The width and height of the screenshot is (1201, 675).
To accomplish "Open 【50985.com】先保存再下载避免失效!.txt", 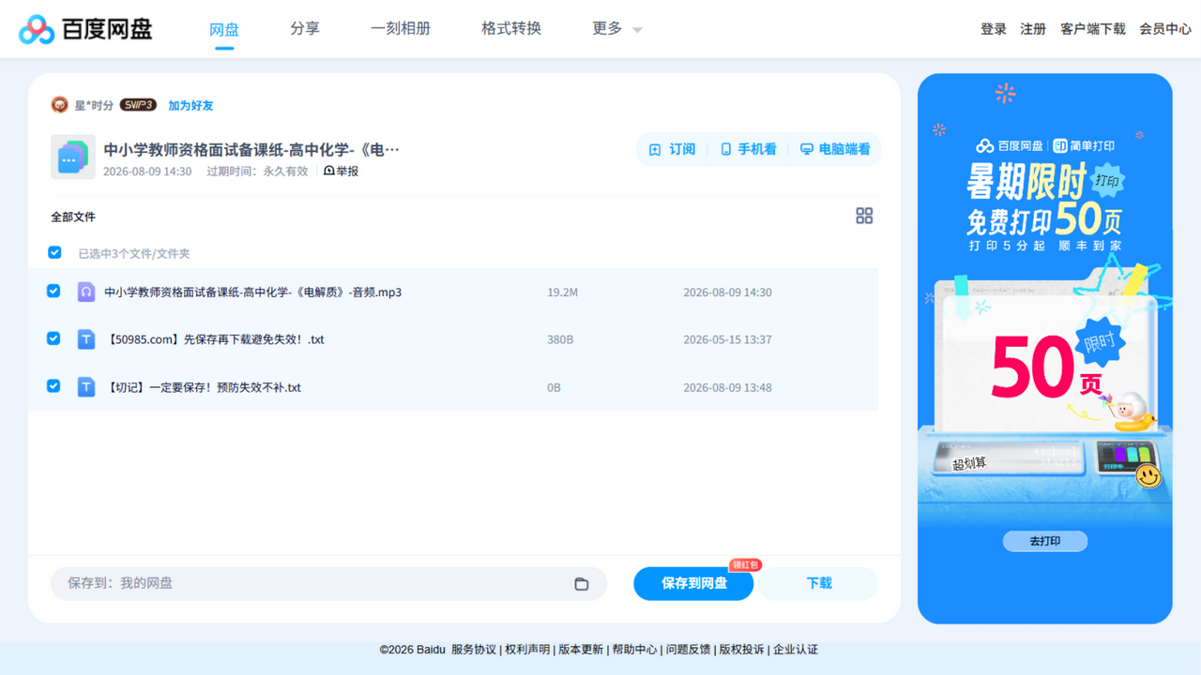I will point(214,339).
